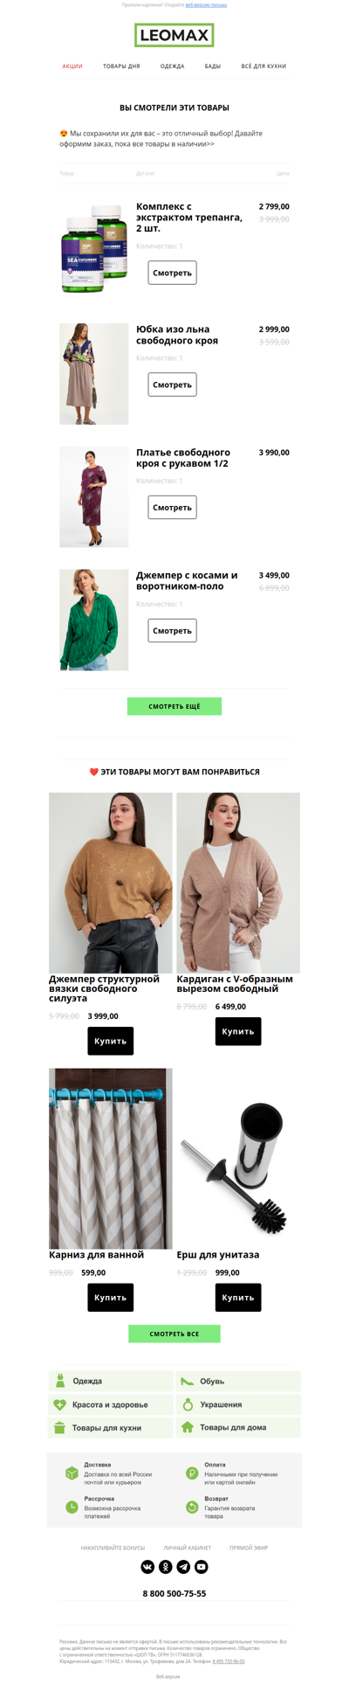Click the LEOMAX logo
The width and height of the screenshot is (349, 1698).
pyautogui.click(x=174, y=36)
